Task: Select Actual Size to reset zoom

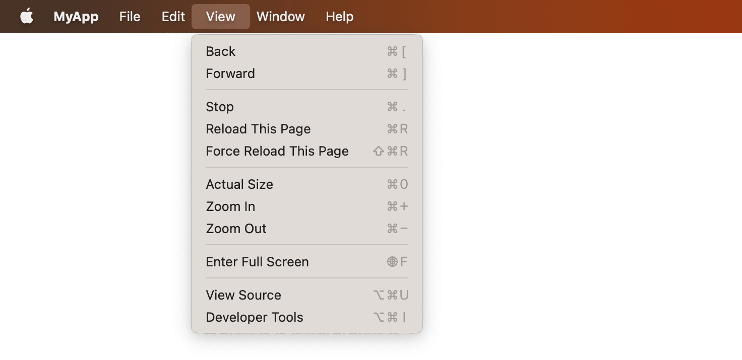Action: 239,184
